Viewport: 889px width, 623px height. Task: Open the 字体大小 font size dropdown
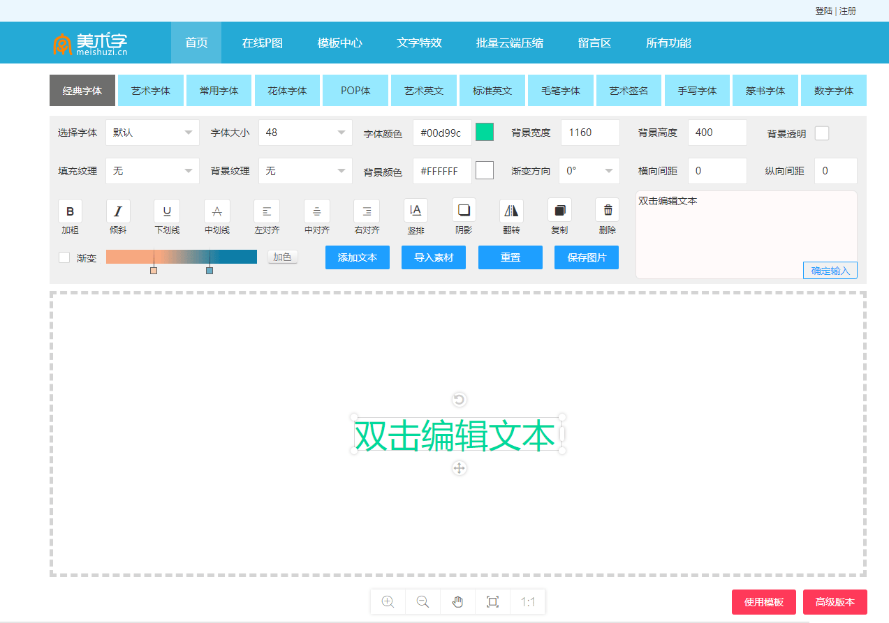click(305, 133)
